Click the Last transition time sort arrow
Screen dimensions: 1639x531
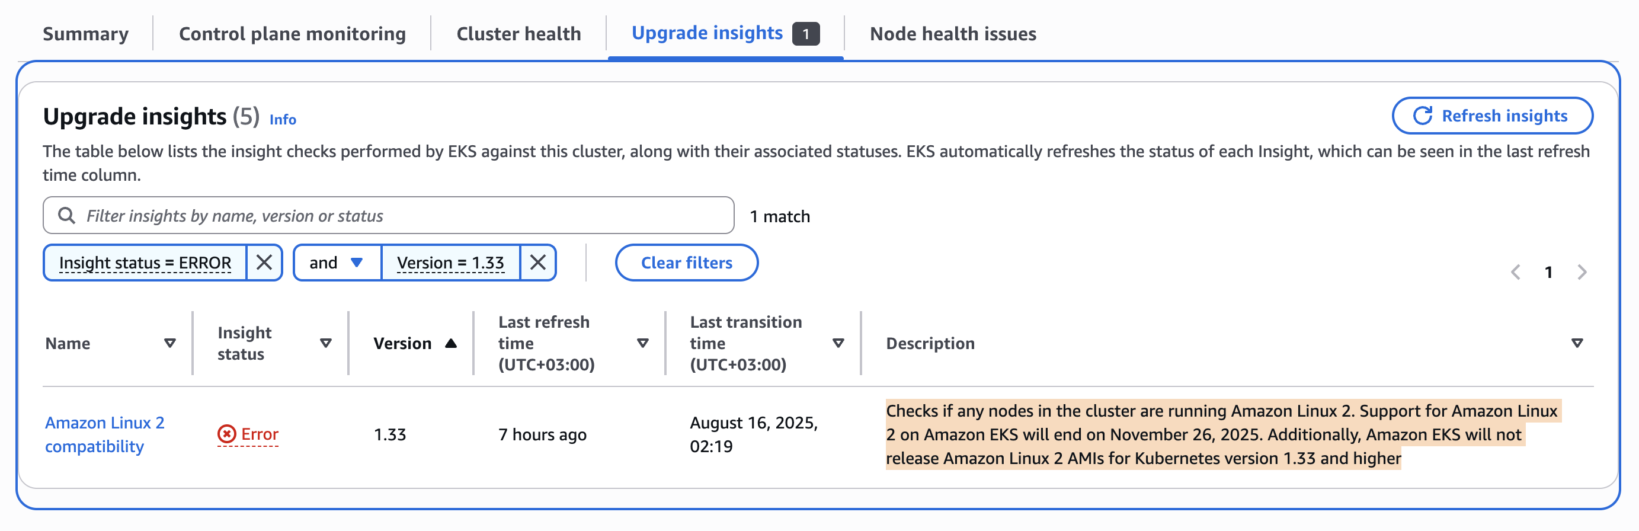(x=838, y=343)
